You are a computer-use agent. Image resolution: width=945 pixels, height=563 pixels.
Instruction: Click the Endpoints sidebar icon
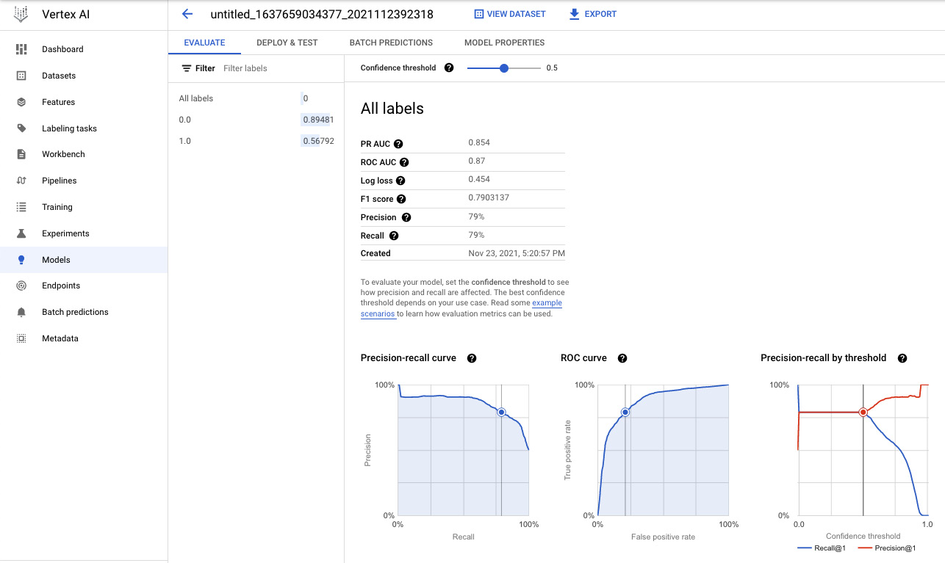coord(21,286)
